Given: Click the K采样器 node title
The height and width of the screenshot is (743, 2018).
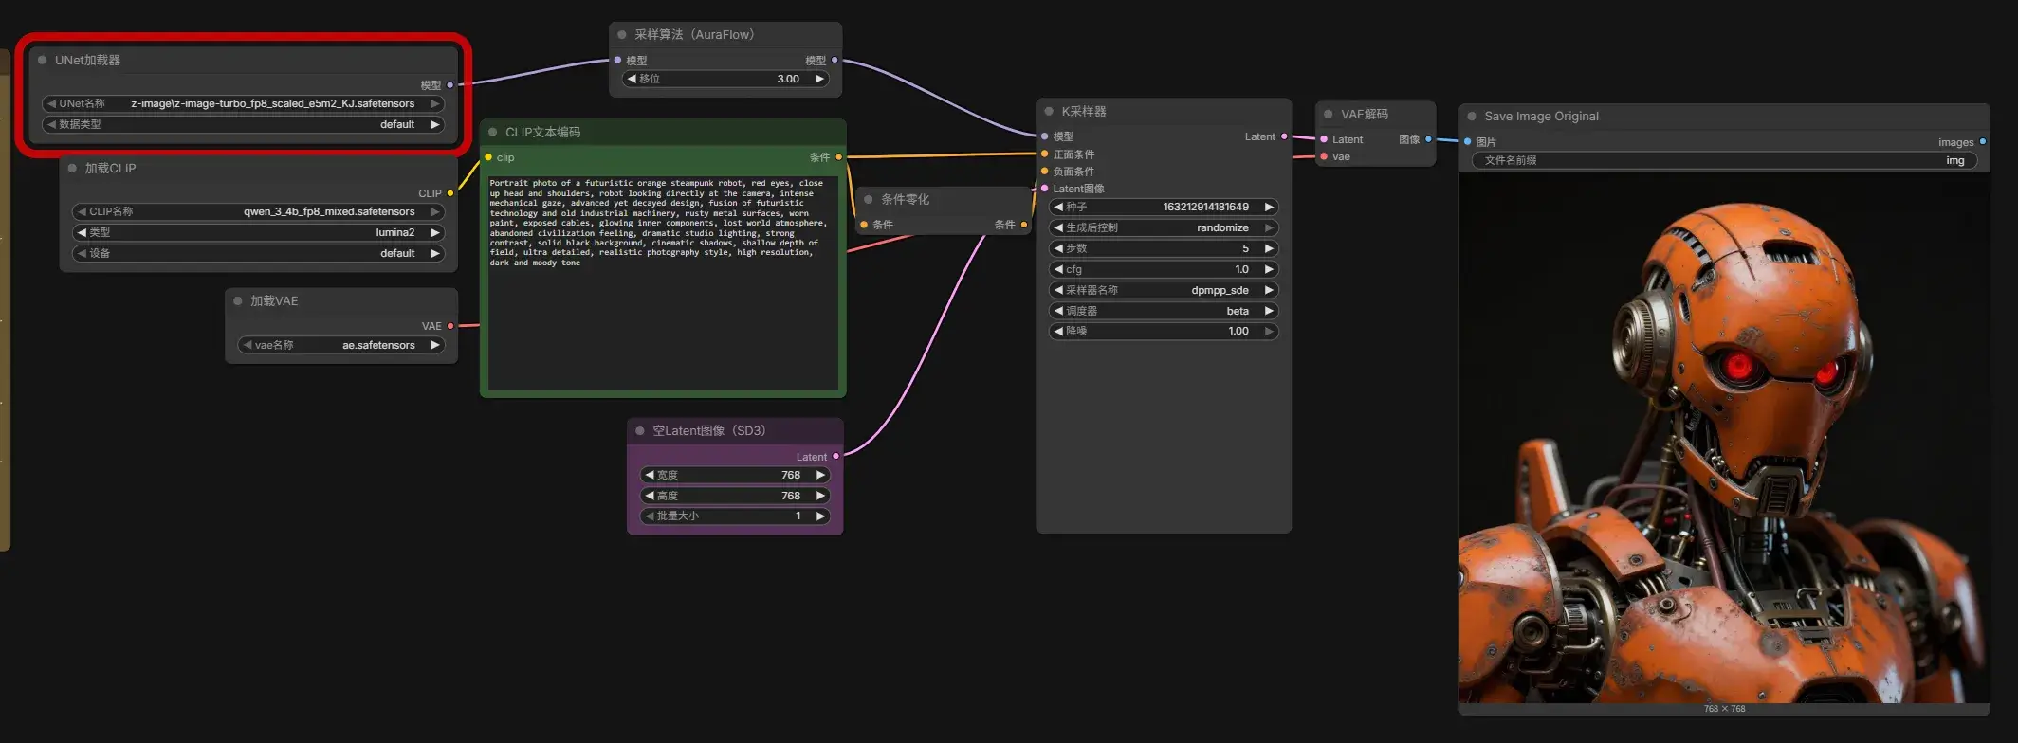Looking at the screenshot, I should 1084,111.
